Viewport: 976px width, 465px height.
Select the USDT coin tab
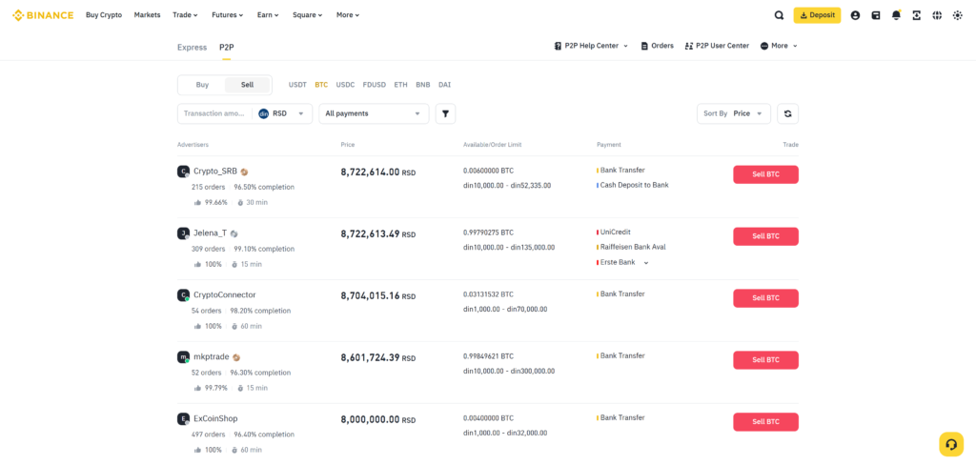click(x=297, y=85)
